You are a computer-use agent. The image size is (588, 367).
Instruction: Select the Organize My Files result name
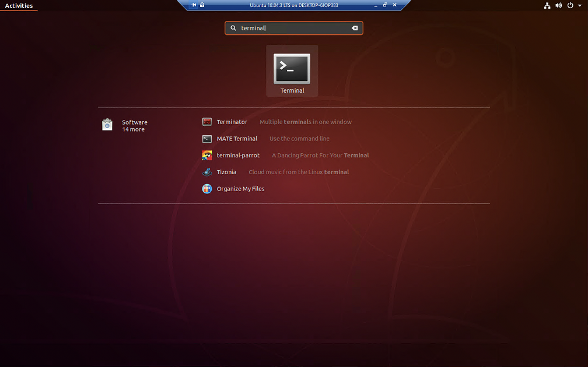point(240,189)
